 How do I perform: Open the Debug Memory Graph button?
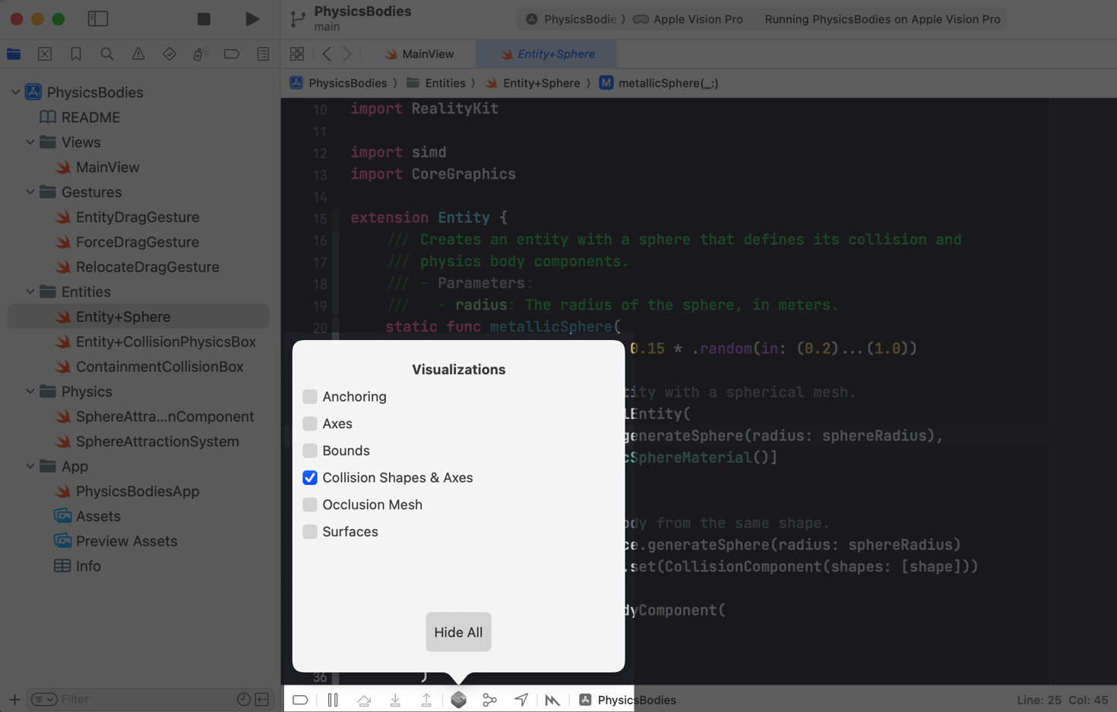coord(490,700)
